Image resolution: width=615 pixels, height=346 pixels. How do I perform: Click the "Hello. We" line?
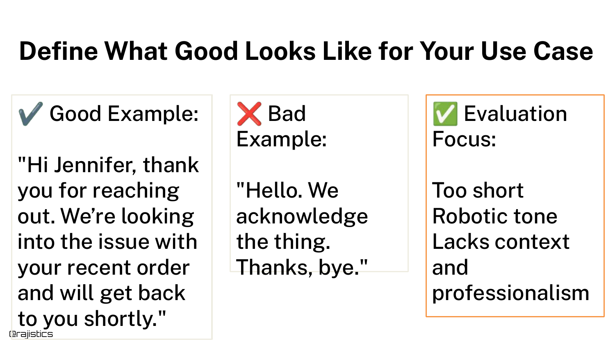[x=287, y=191]
